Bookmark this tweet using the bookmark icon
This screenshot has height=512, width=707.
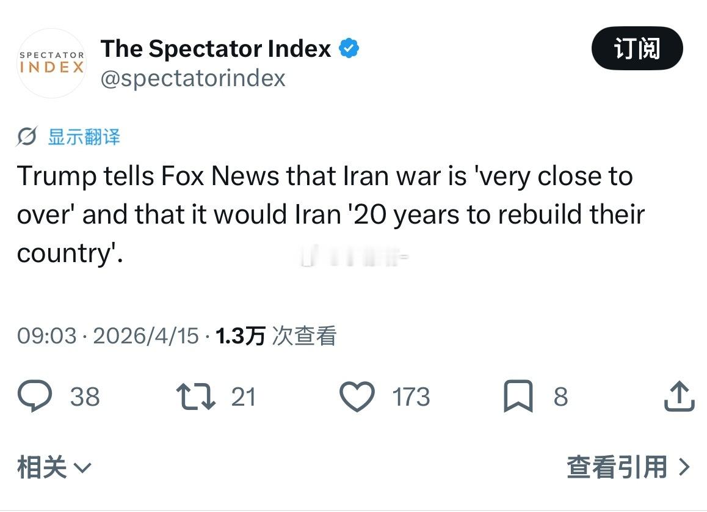pos(518,397)
